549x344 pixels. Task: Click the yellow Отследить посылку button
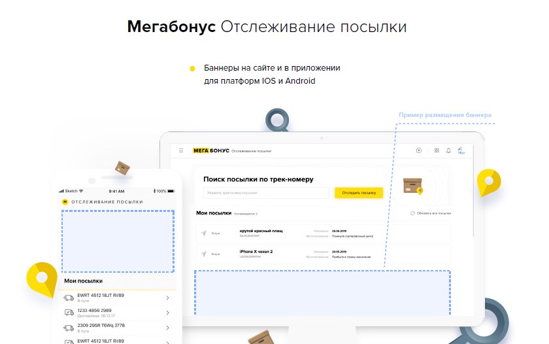359,193
